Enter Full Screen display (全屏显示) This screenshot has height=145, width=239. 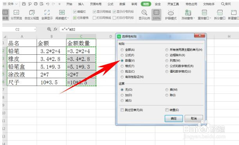[47, 14]
